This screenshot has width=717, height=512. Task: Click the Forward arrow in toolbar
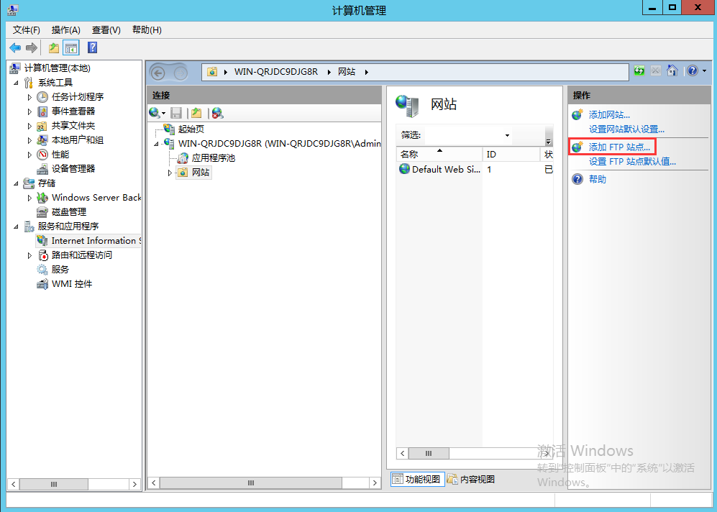click(x=31, y=47)
